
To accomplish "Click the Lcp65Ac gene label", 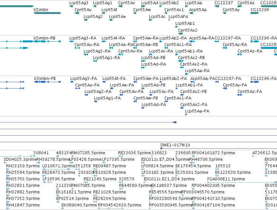I will (157, 17).
